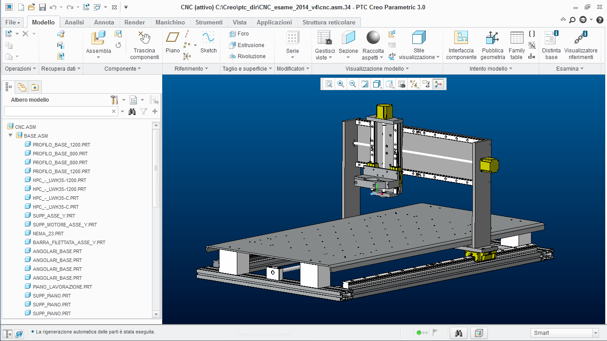The height and width of the screenshot is (341, 607).
Task: Toggle spin center display in graphics toolbar
Action: (x=439, y=84)
